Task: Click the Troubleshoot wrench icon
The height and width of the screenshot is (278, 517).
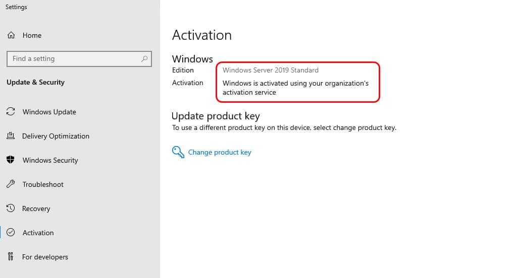Action: tap(11, 184)
